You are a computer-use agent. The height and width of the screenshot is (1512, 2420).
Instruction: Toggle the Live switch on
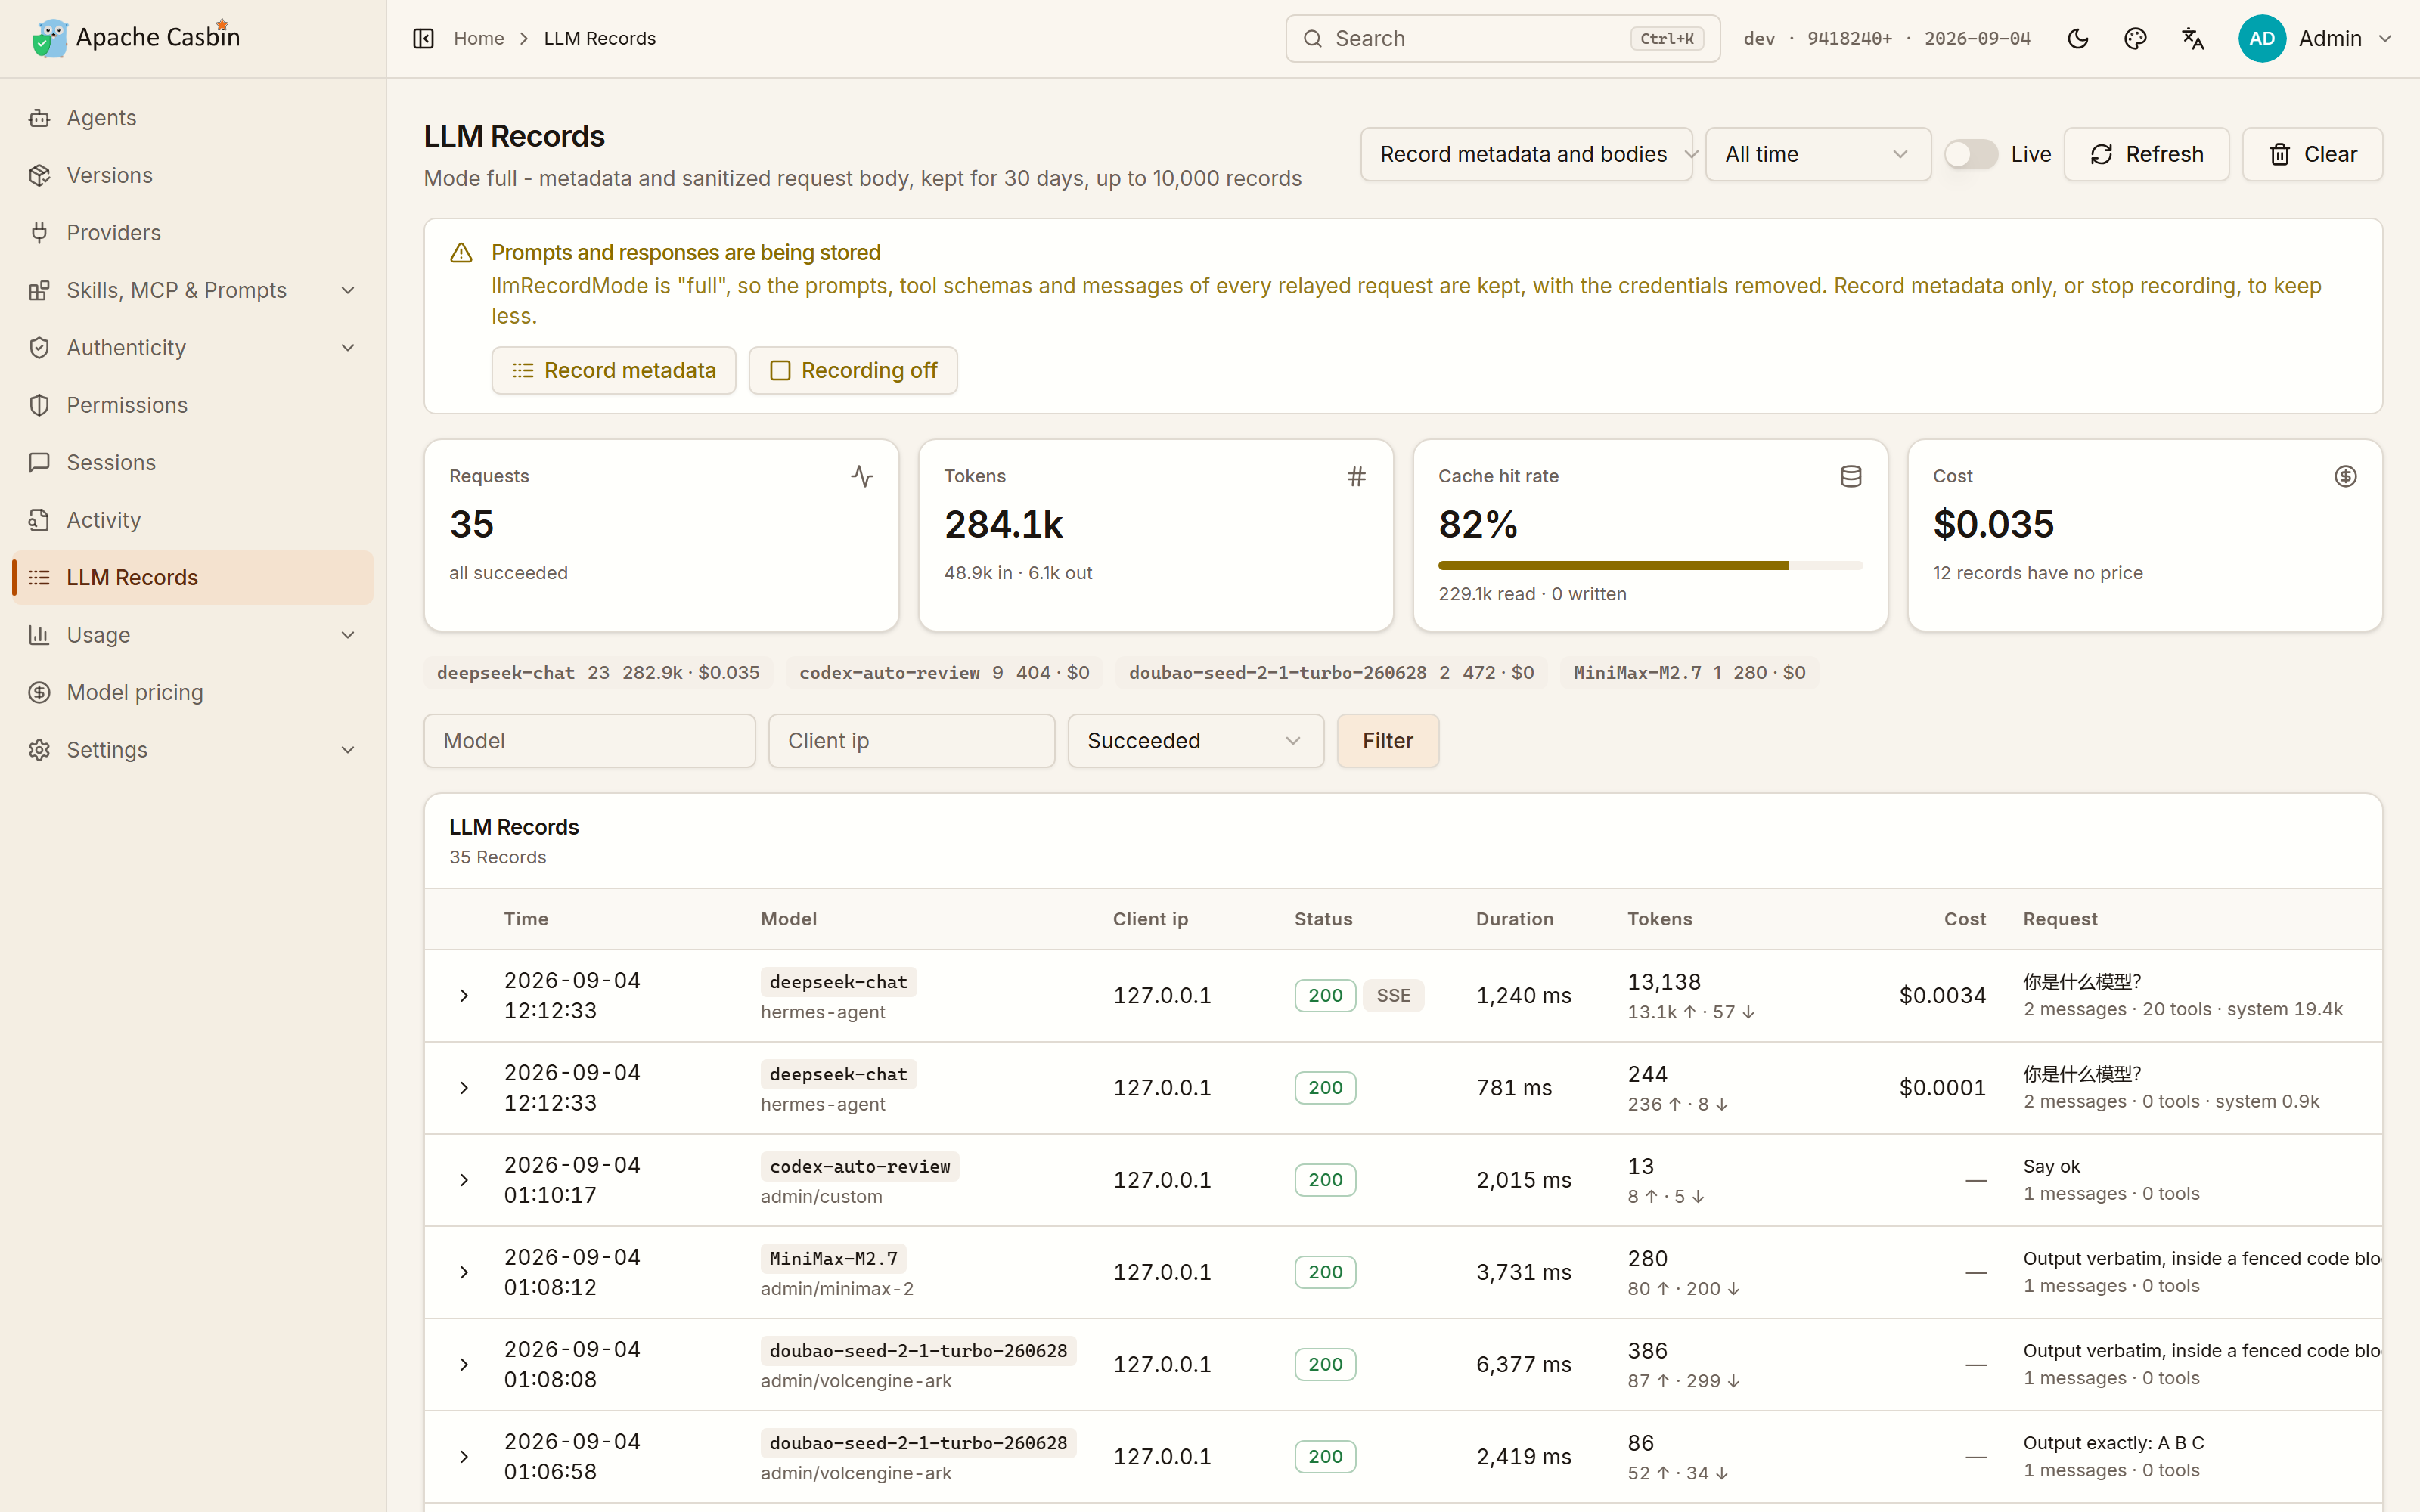(1971, 154)
